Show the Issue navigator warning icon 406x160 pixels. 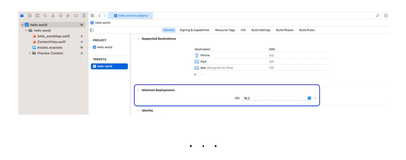[53, 16]
